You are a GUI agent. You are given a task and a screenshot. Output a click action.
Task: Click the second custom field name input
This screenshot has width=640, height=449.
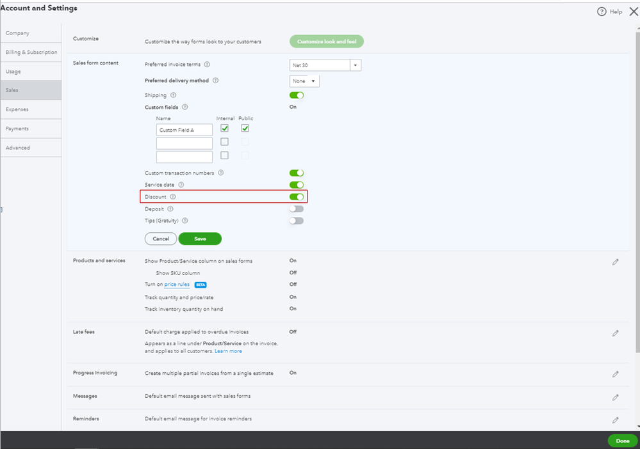pos(184,143)
